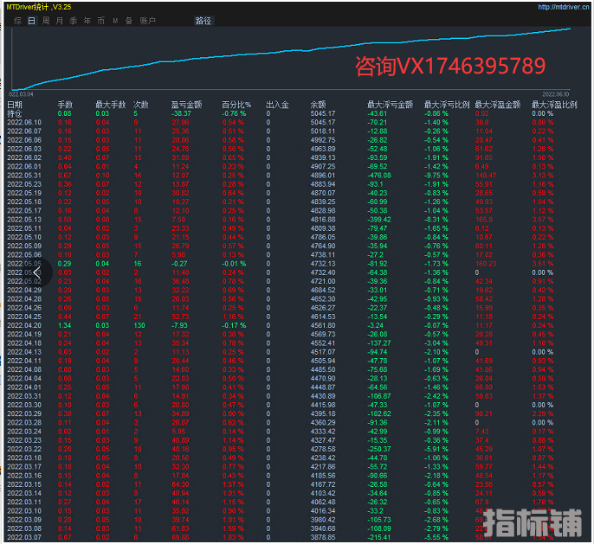Switch to the 周 weekly statistics tab

[x=45, y=20]
